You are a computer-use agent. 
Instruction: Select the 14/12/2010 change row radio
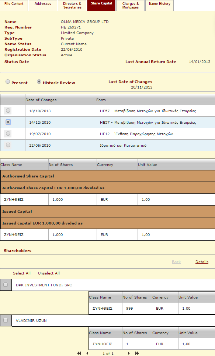(8, 122)
